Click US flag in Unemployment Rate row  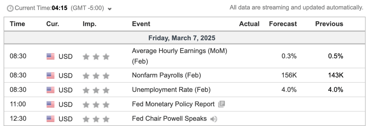[51, 90]
